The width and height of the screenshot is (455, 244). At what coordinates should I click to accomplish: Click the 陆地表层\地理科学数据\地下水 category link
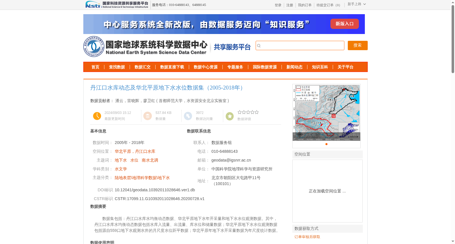(x=142, y=178)
